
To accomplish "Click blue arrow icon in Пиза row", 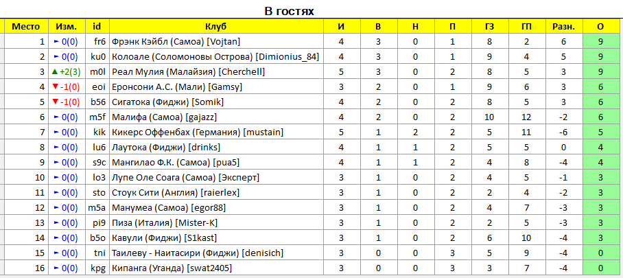I will point(56,222).
